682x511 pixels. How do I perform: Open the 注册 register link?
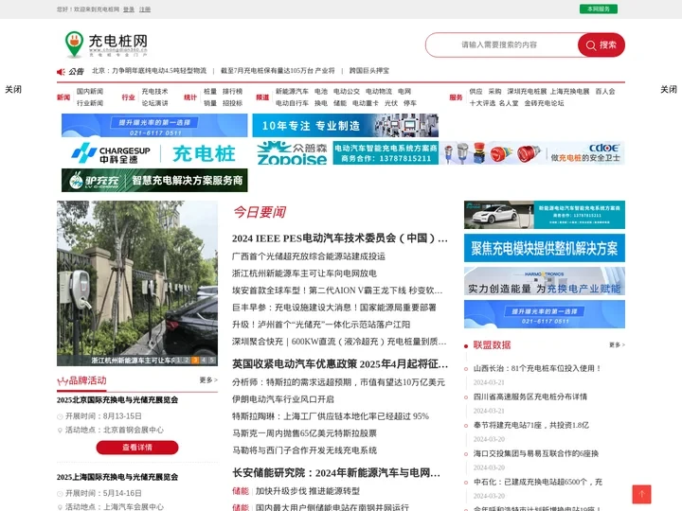(145, 9)
